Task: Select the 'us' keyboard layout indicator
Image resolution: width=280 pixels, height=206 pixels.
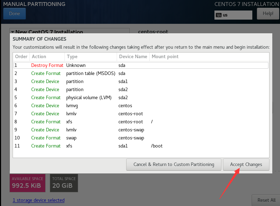Action: [x=233, y=15]
